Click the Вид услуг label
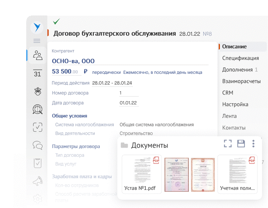Viewport: 268px width, 208px height. point(66,164)
